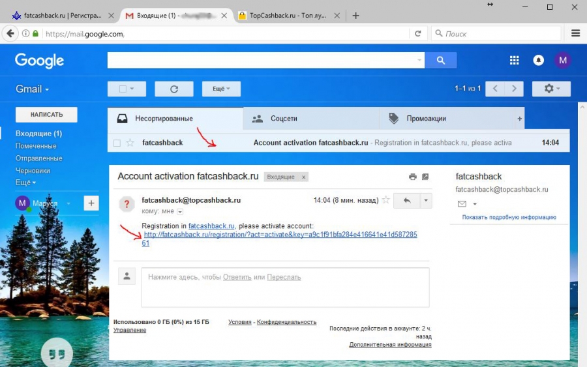This screenshot has height=367, width=587.
Task: Click the Переслать link in the reply box
Action: point(284,277)
